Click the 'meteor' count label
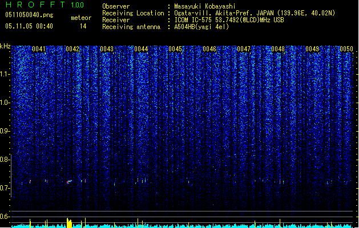Viewport: 359px width, 228px height. 81,18
